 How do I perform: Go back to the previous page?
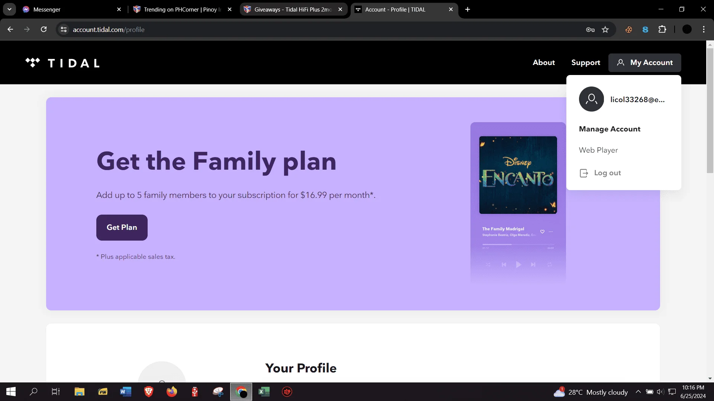pos(10,29)
